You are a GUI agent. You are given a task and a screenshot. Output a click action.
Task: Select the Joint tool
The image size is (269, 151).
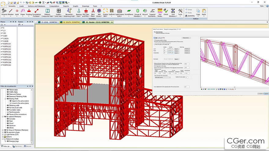(17, 12)
